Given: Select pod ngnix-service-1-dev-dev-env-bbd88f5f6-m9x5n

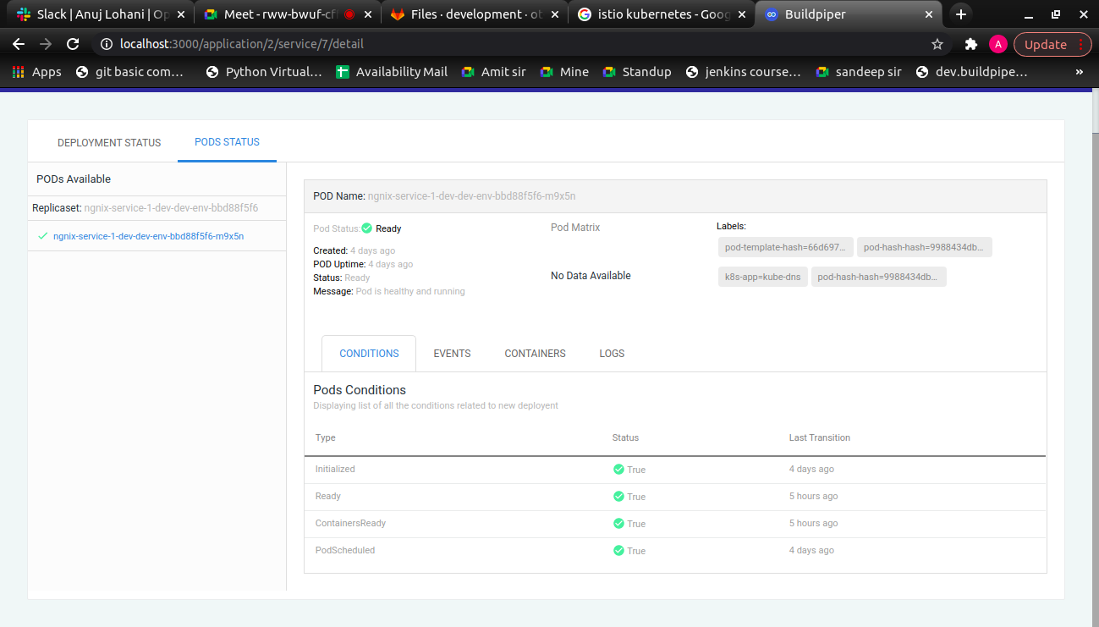Looking at the screenshot, I should [148, 237].
